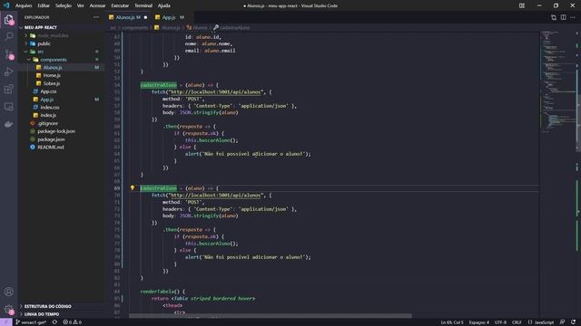
Task: Synchronize changes via status bar sync icon
Action: click(54, 322)
